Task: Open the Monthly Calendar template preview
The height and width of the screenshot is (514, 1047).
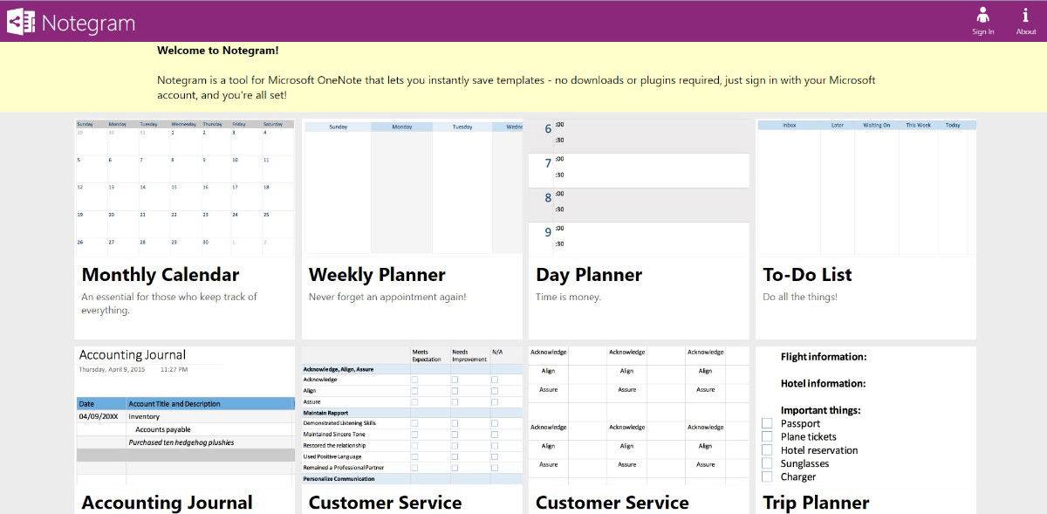Action: point(185,188)
